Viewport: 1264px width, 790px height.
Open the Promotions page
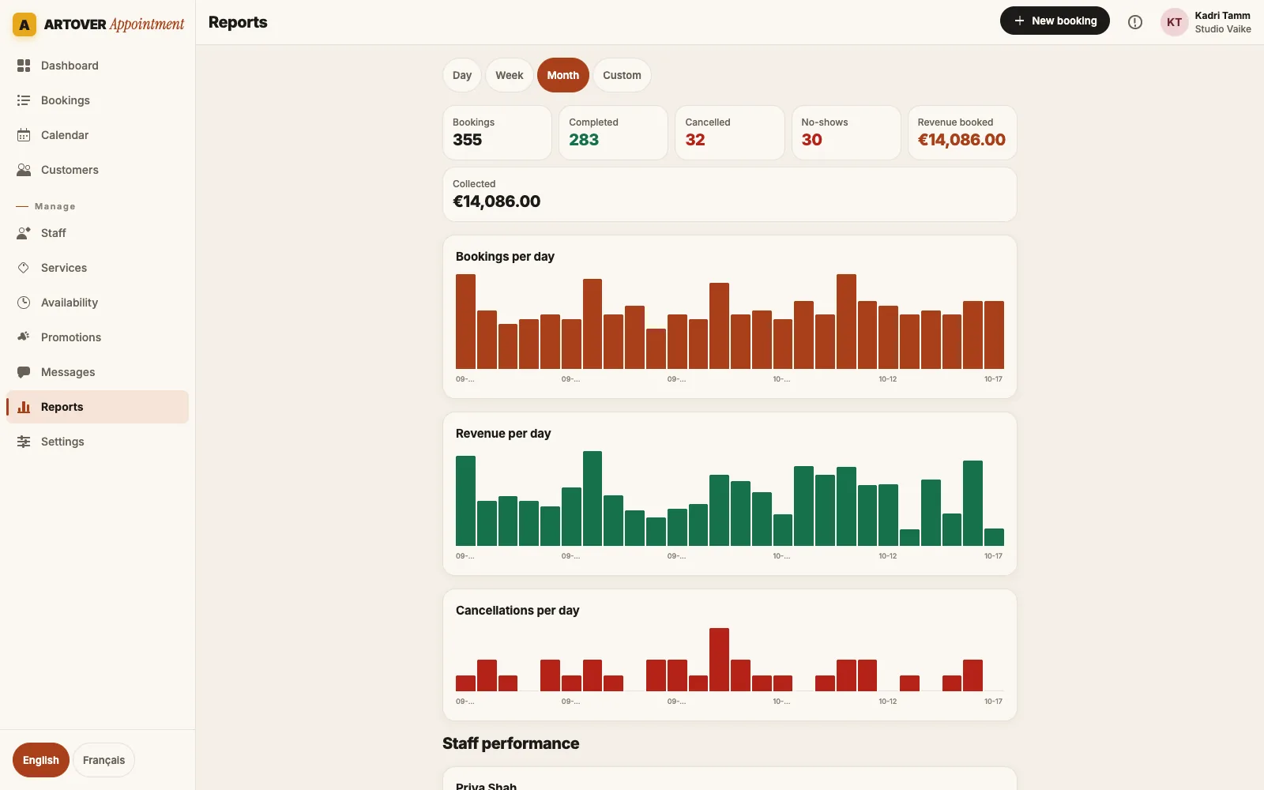coord(98,337)
